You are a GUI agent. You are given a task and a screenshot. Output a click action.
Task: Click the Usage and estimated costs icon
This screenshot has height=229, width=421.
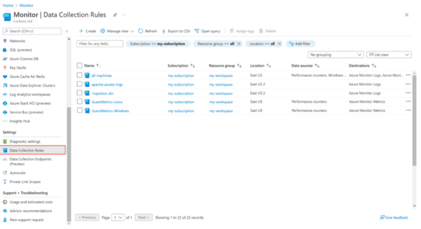click(5, 202)
